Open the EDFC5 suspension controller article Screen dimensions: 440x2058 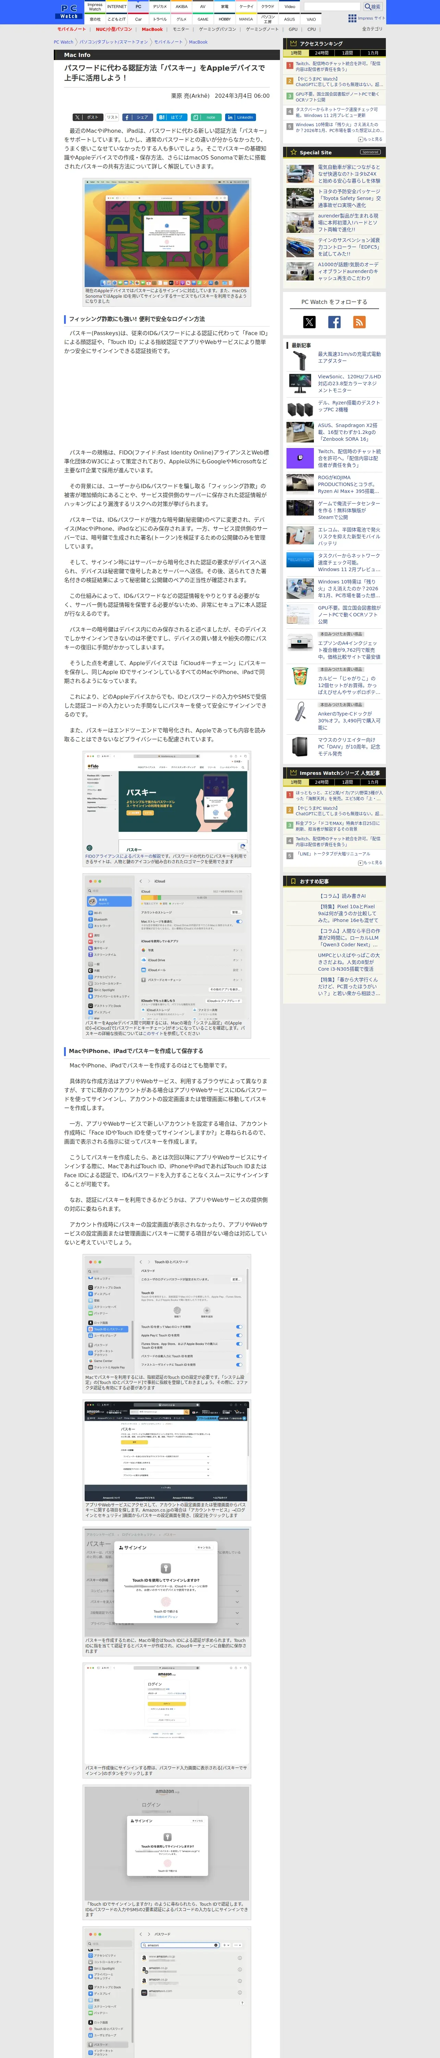click(349, 247)
